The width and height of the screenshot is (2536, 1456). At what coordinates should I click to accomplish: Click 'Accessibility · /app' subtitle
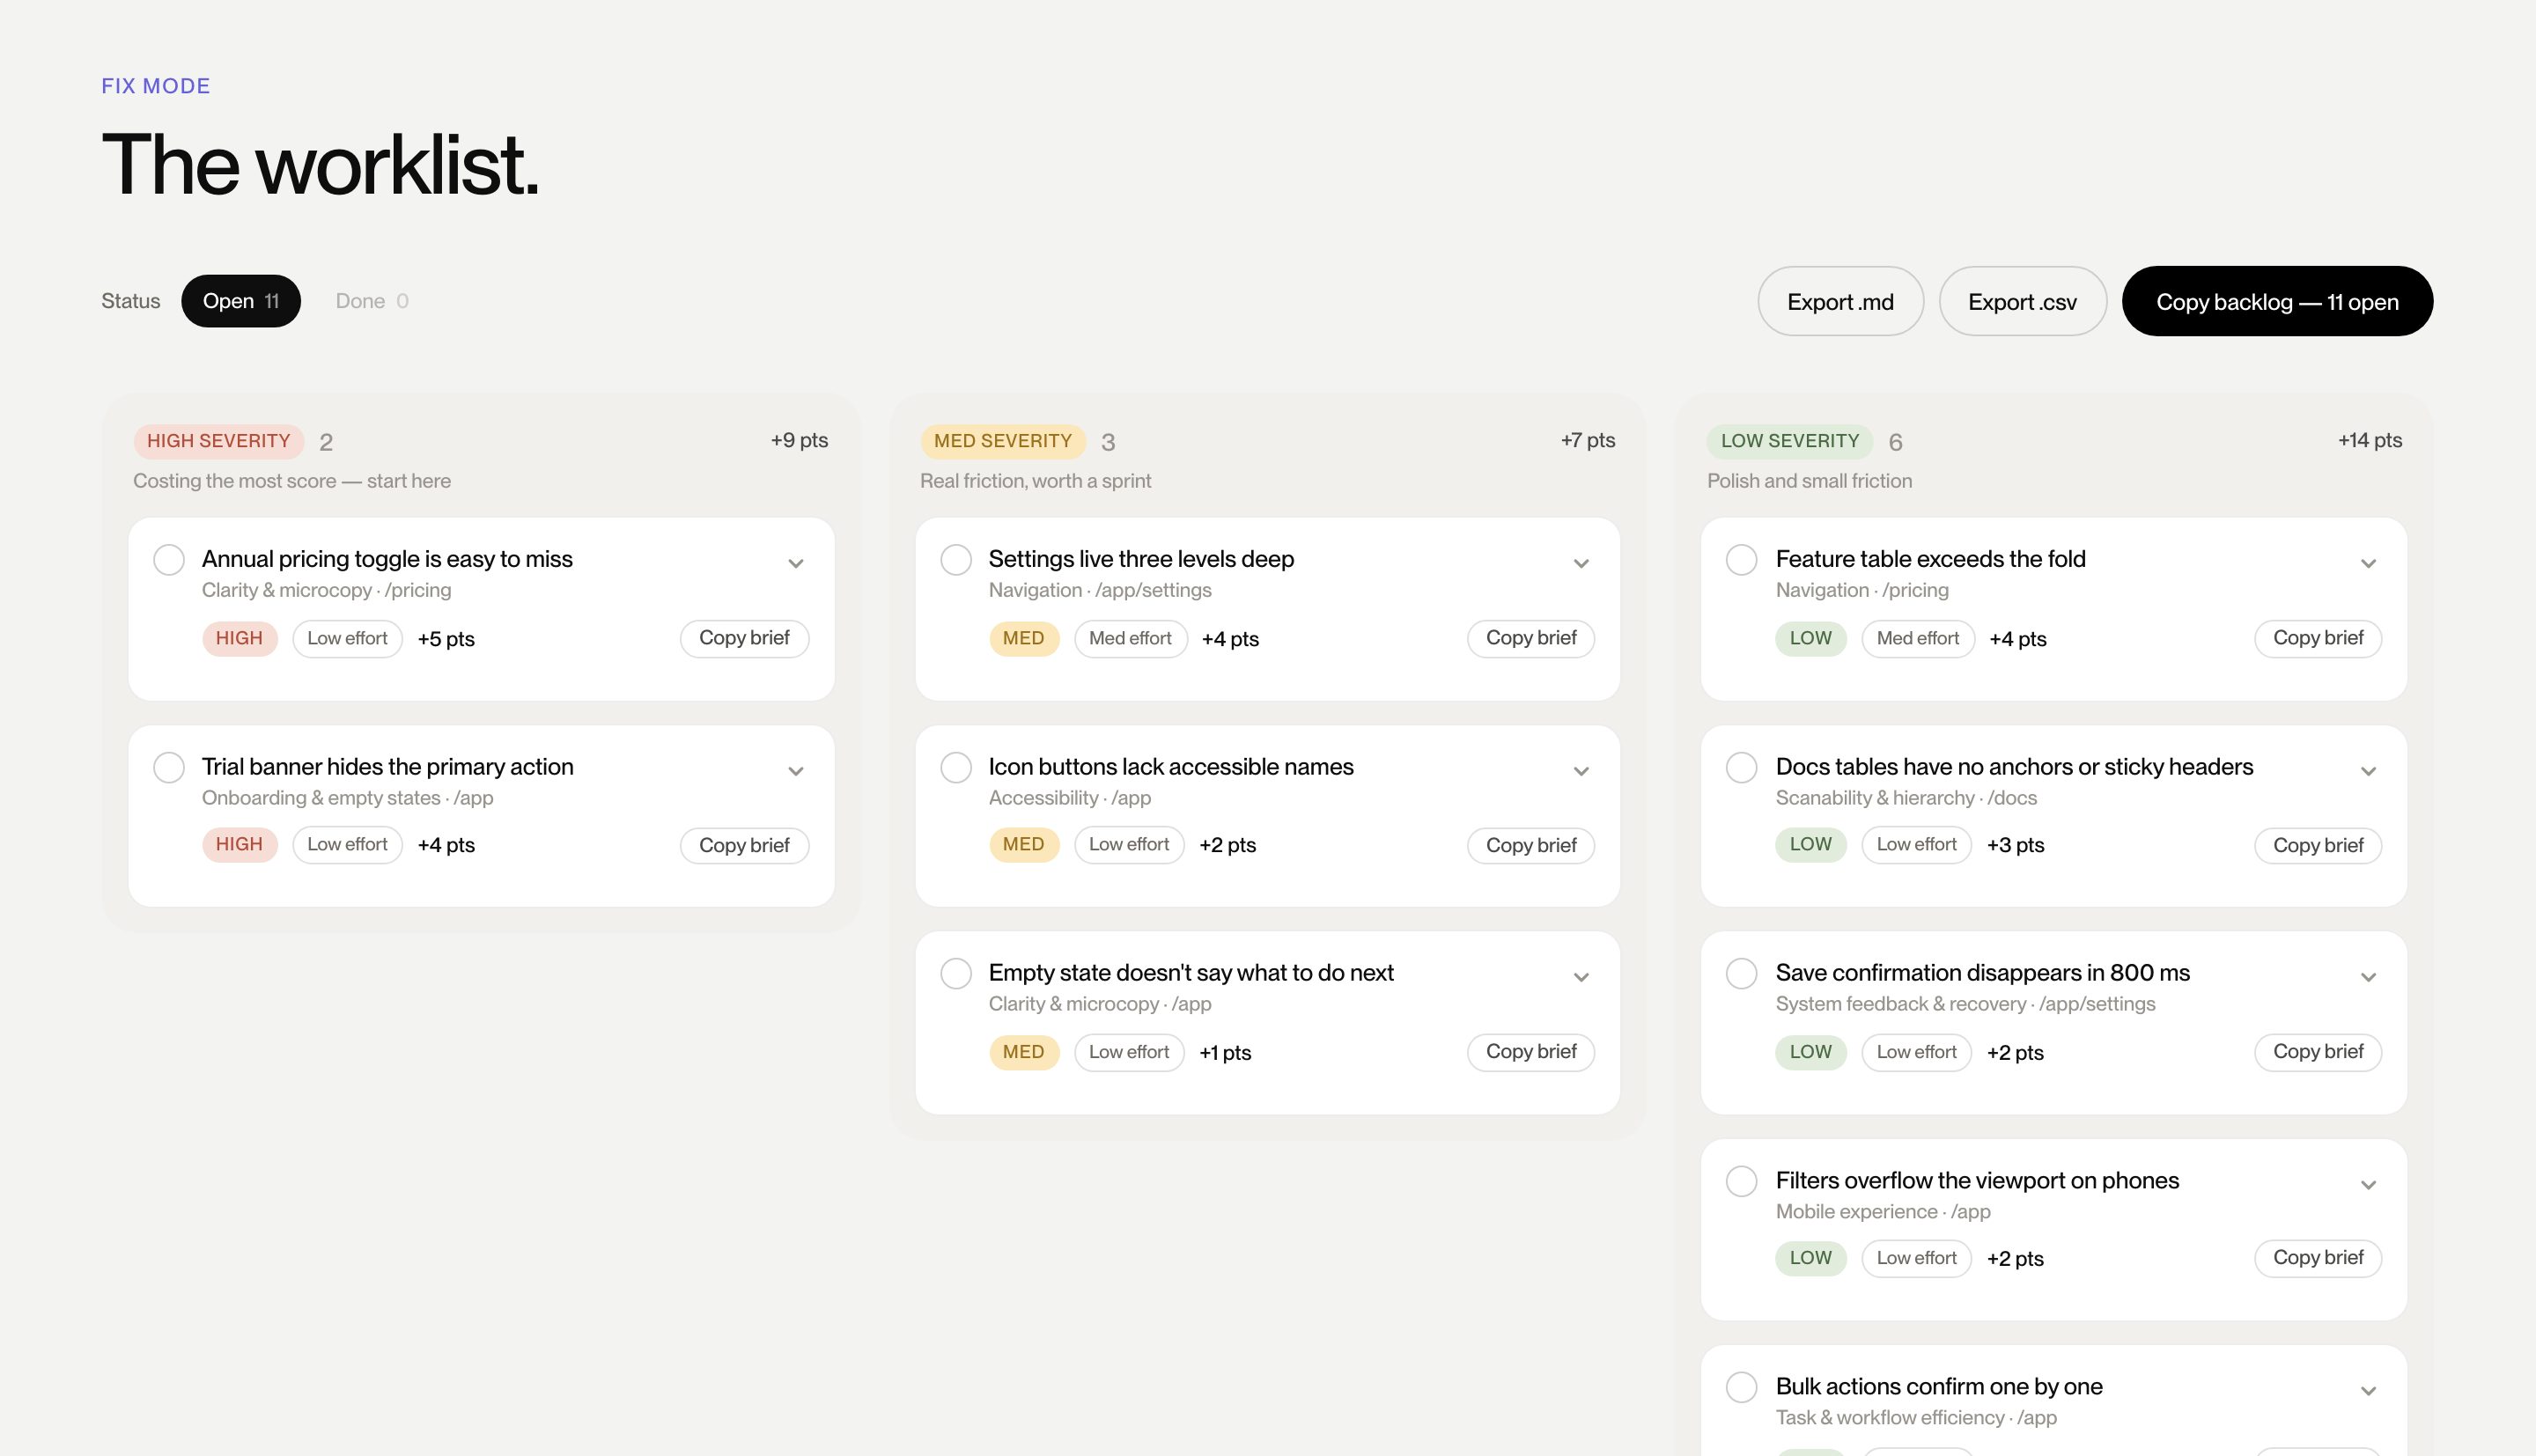(1070, 798)
